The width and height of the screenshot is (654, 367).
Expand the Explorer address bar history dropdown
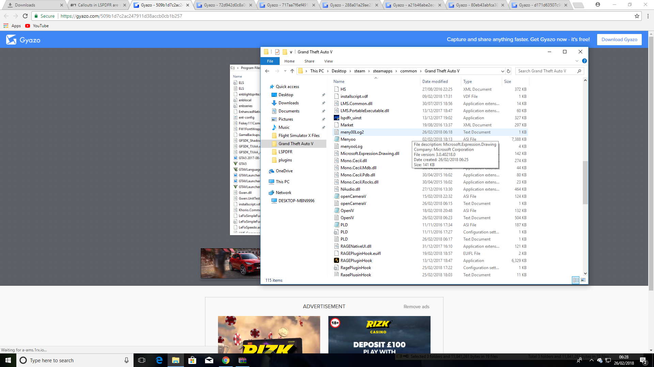(x=502, y=71)
